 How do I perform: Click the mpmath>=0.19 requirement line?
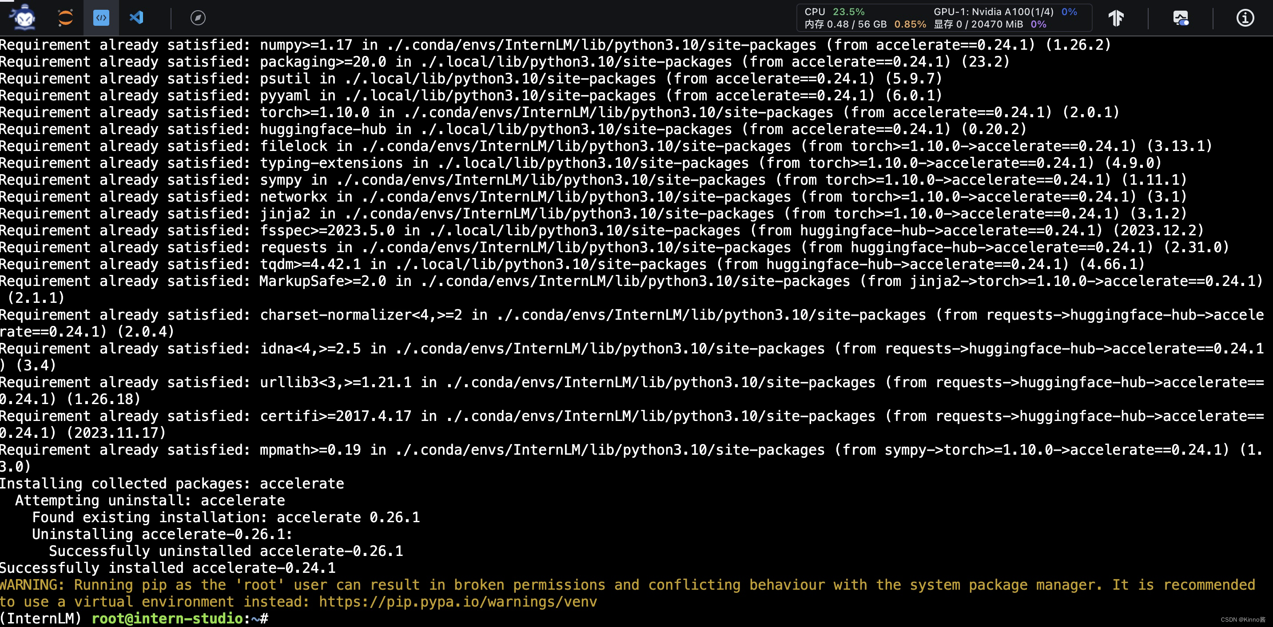[x=632, y=459]
